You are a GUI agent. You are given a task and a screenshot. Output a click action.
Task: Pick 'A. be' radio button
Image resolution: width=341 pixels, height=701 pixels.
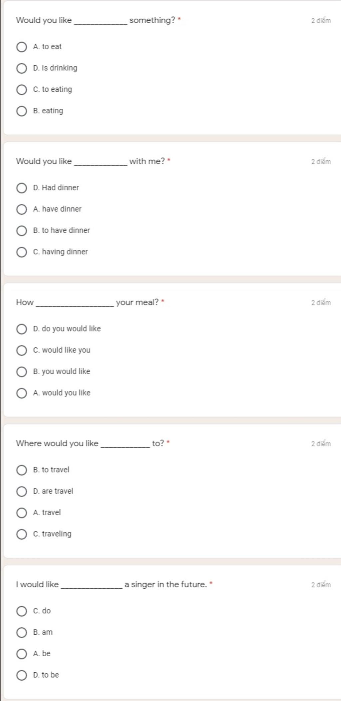(22, 654)
